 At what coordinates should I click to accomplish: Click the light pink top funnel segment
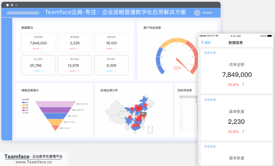click(x=55, y=104)
